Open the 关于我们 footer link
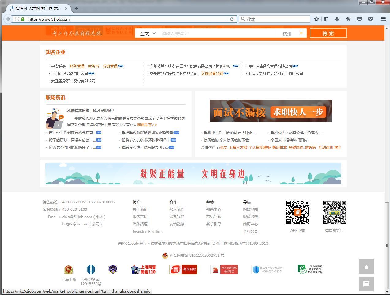 point(140,210)
